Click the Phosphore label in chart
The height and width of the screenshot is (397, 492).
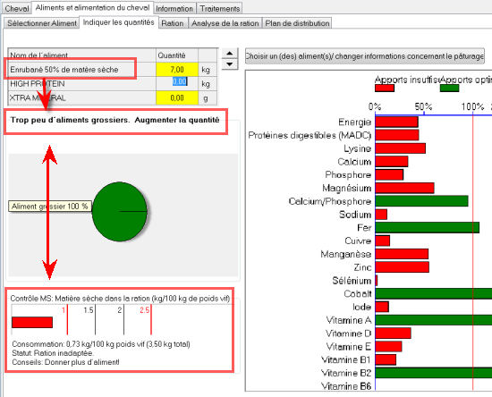point(348,174)
